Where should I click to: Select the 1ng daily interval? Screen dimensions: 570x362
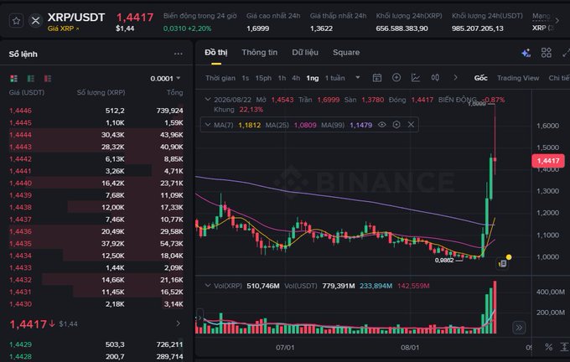point(313,78)
